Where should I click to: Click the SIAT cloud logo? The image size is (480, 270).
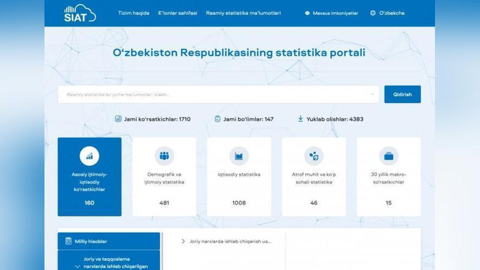pos(79,13)
